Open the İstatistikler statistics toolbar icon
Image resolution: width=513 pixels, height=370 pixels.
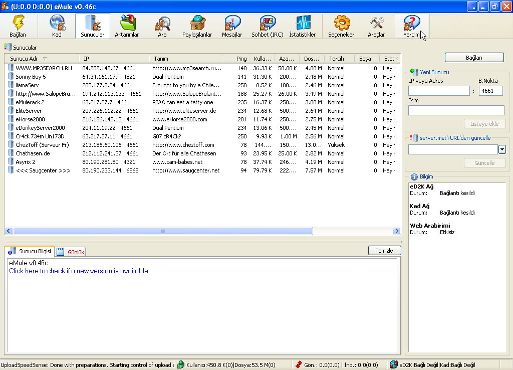pos(303,23)
